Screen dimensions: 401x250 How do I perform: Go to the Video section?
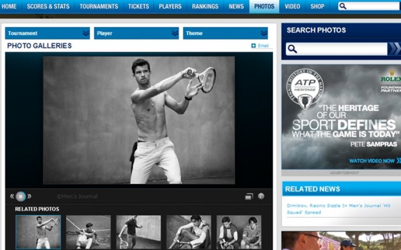pyautogui.click(x=292, y=7)
